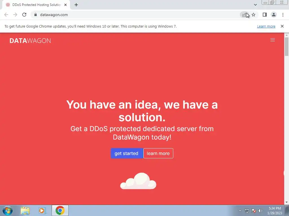The image size is (289, 216).
Task: Open the Chrome profile avatar
Action: pyautogui.click(x=274, y=15)
